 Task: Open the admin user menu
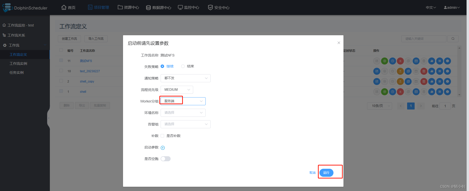(x=452, y=7)
